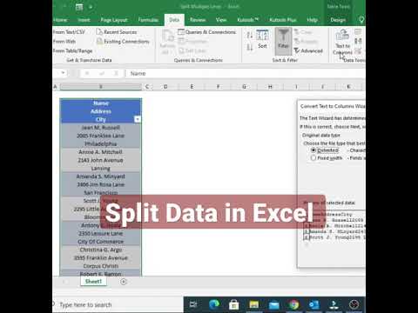This screenshot has height=313, width=418.
Task: Select column D header
Action: click(x=165, y=86)
